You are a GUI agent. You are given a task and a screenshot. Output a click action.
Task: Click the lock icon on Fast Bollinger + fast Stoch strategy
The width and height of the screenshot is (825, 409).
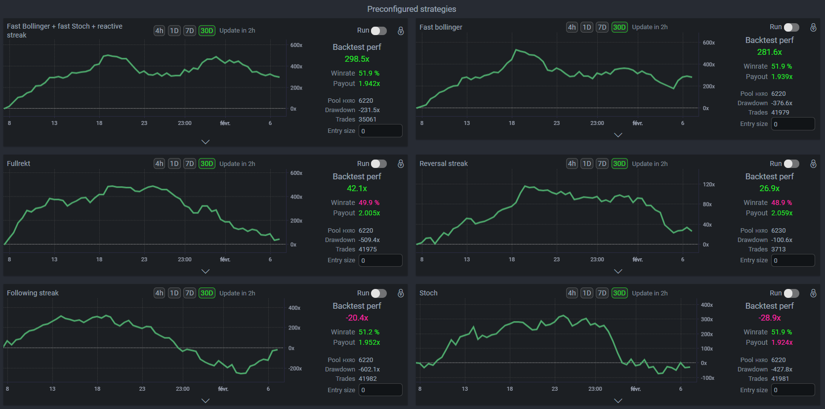point(401,31)
